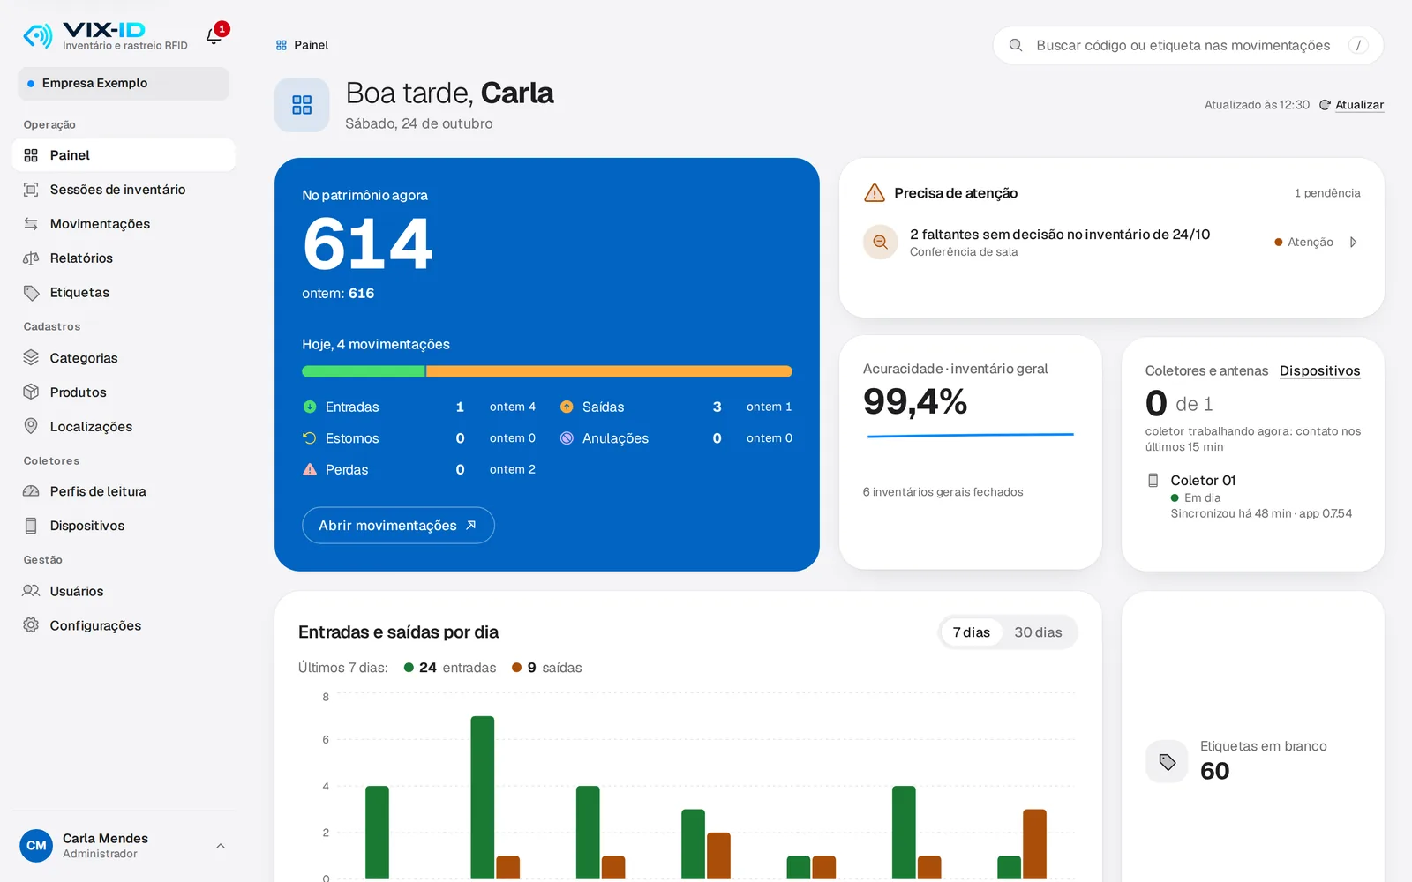Open Sessões de inventário in sidebar
Image resolution: width=1412 pixels, height=882 pixels.
pyautogui.click(x=124, y=190)
